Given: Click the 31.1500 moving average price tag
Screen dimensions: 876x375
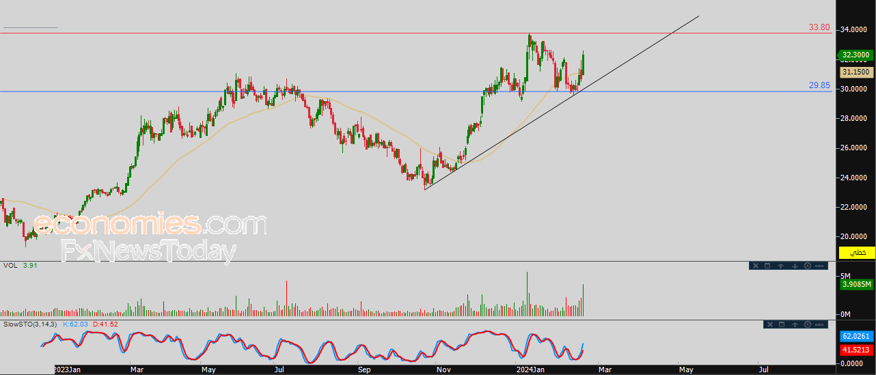Looking at the screenshot, I should pos(856,72).
